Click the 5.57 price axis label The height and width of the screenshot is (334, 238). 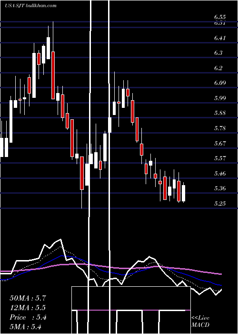pos(220,158)
